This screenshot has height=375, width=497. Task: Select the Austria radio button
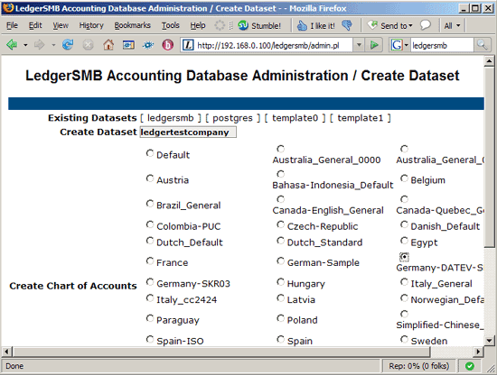click(150, 178)
